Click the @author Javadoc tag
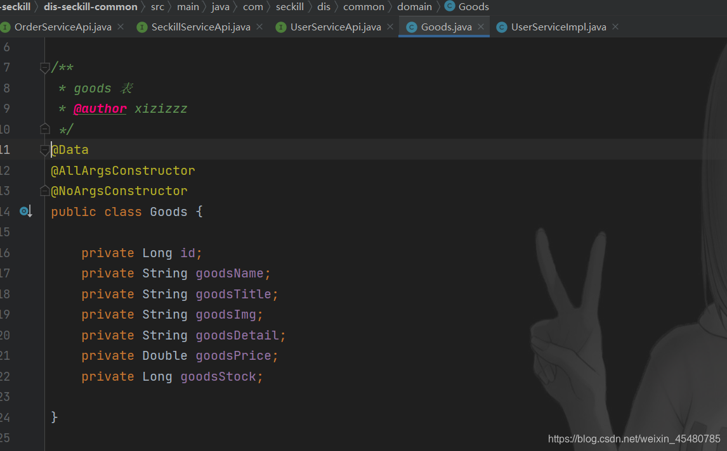This screenshot has height=451, width=727. click(x=100, y=109)
